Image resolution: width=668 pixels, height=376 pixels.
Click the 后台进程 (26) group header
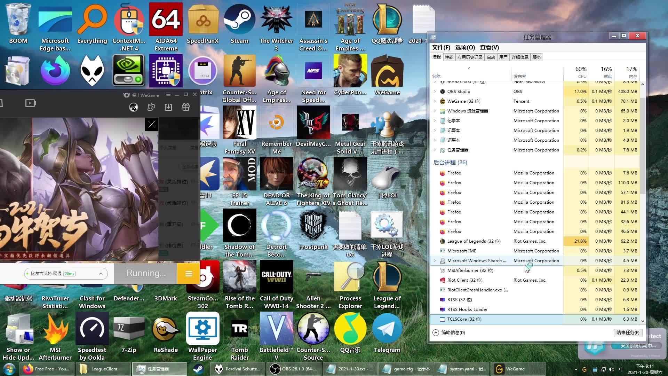click(450, 162)
